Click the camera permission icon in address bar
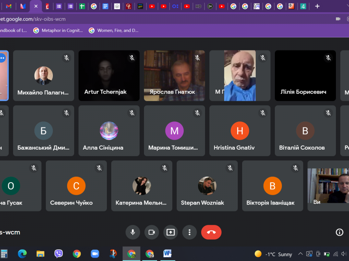349x261 pixels. click(338, 19)
